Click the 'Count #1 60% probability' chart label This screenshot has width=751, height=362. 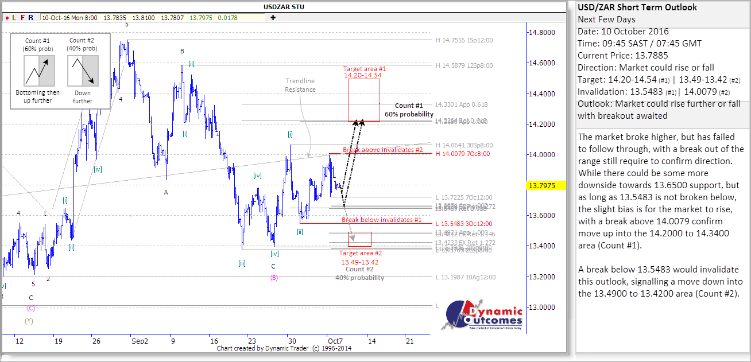click(408, 110)
